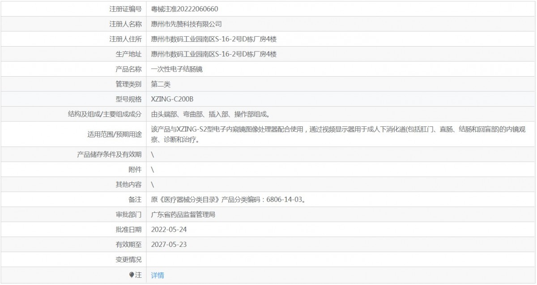Select the 生产地址 address value
Viewport: 537px width, 285px height.
coord(214,54)
